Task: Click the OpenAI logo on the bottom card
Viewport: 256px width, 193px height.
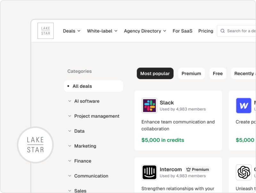Action: pos(244,172)
